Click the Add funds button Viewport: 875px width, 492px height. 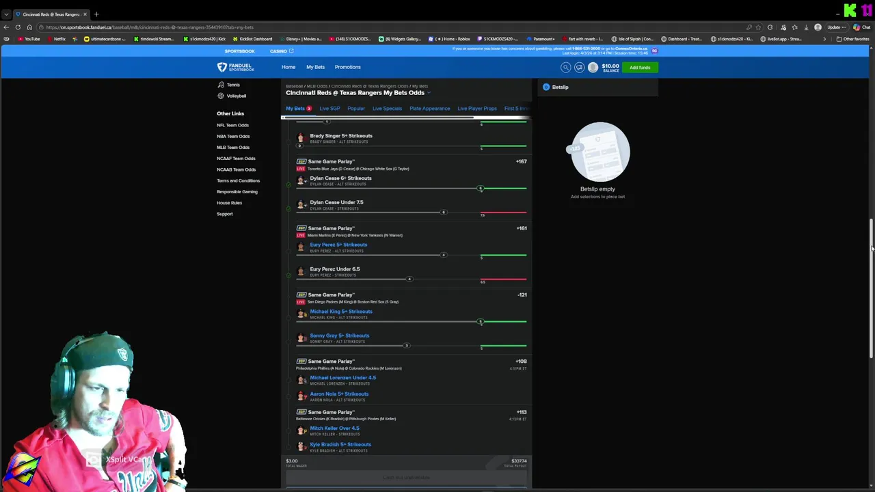[640, 68]
